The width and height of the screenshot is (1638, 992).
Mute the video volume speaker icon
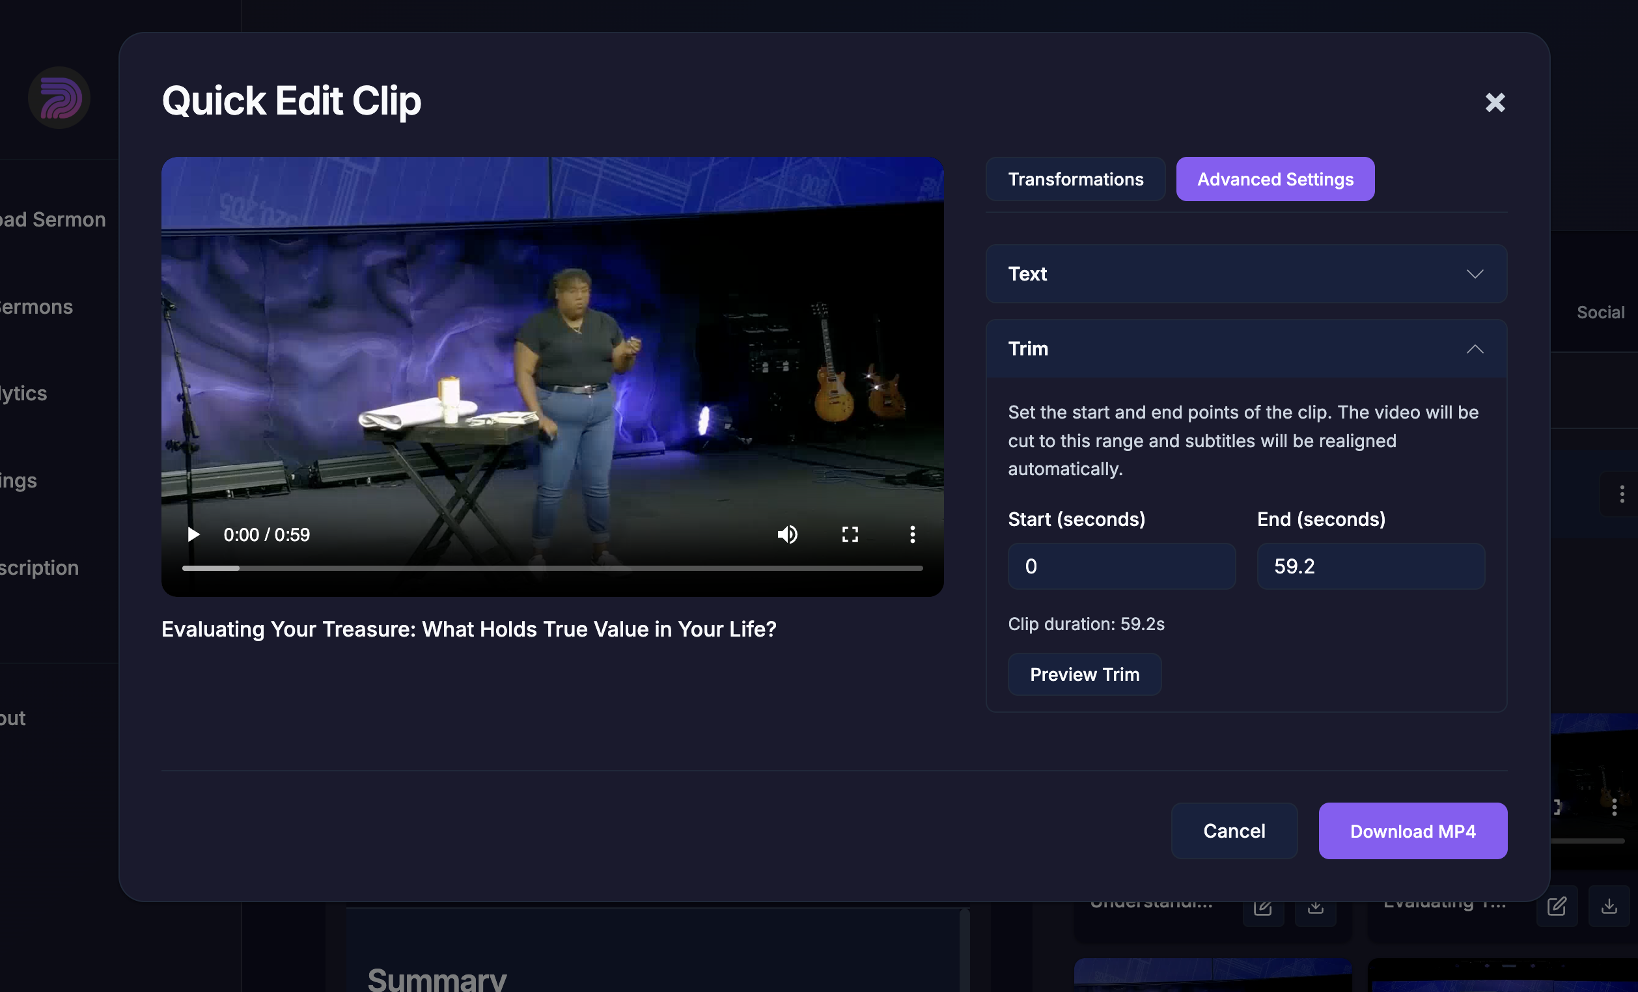point(787,534)
